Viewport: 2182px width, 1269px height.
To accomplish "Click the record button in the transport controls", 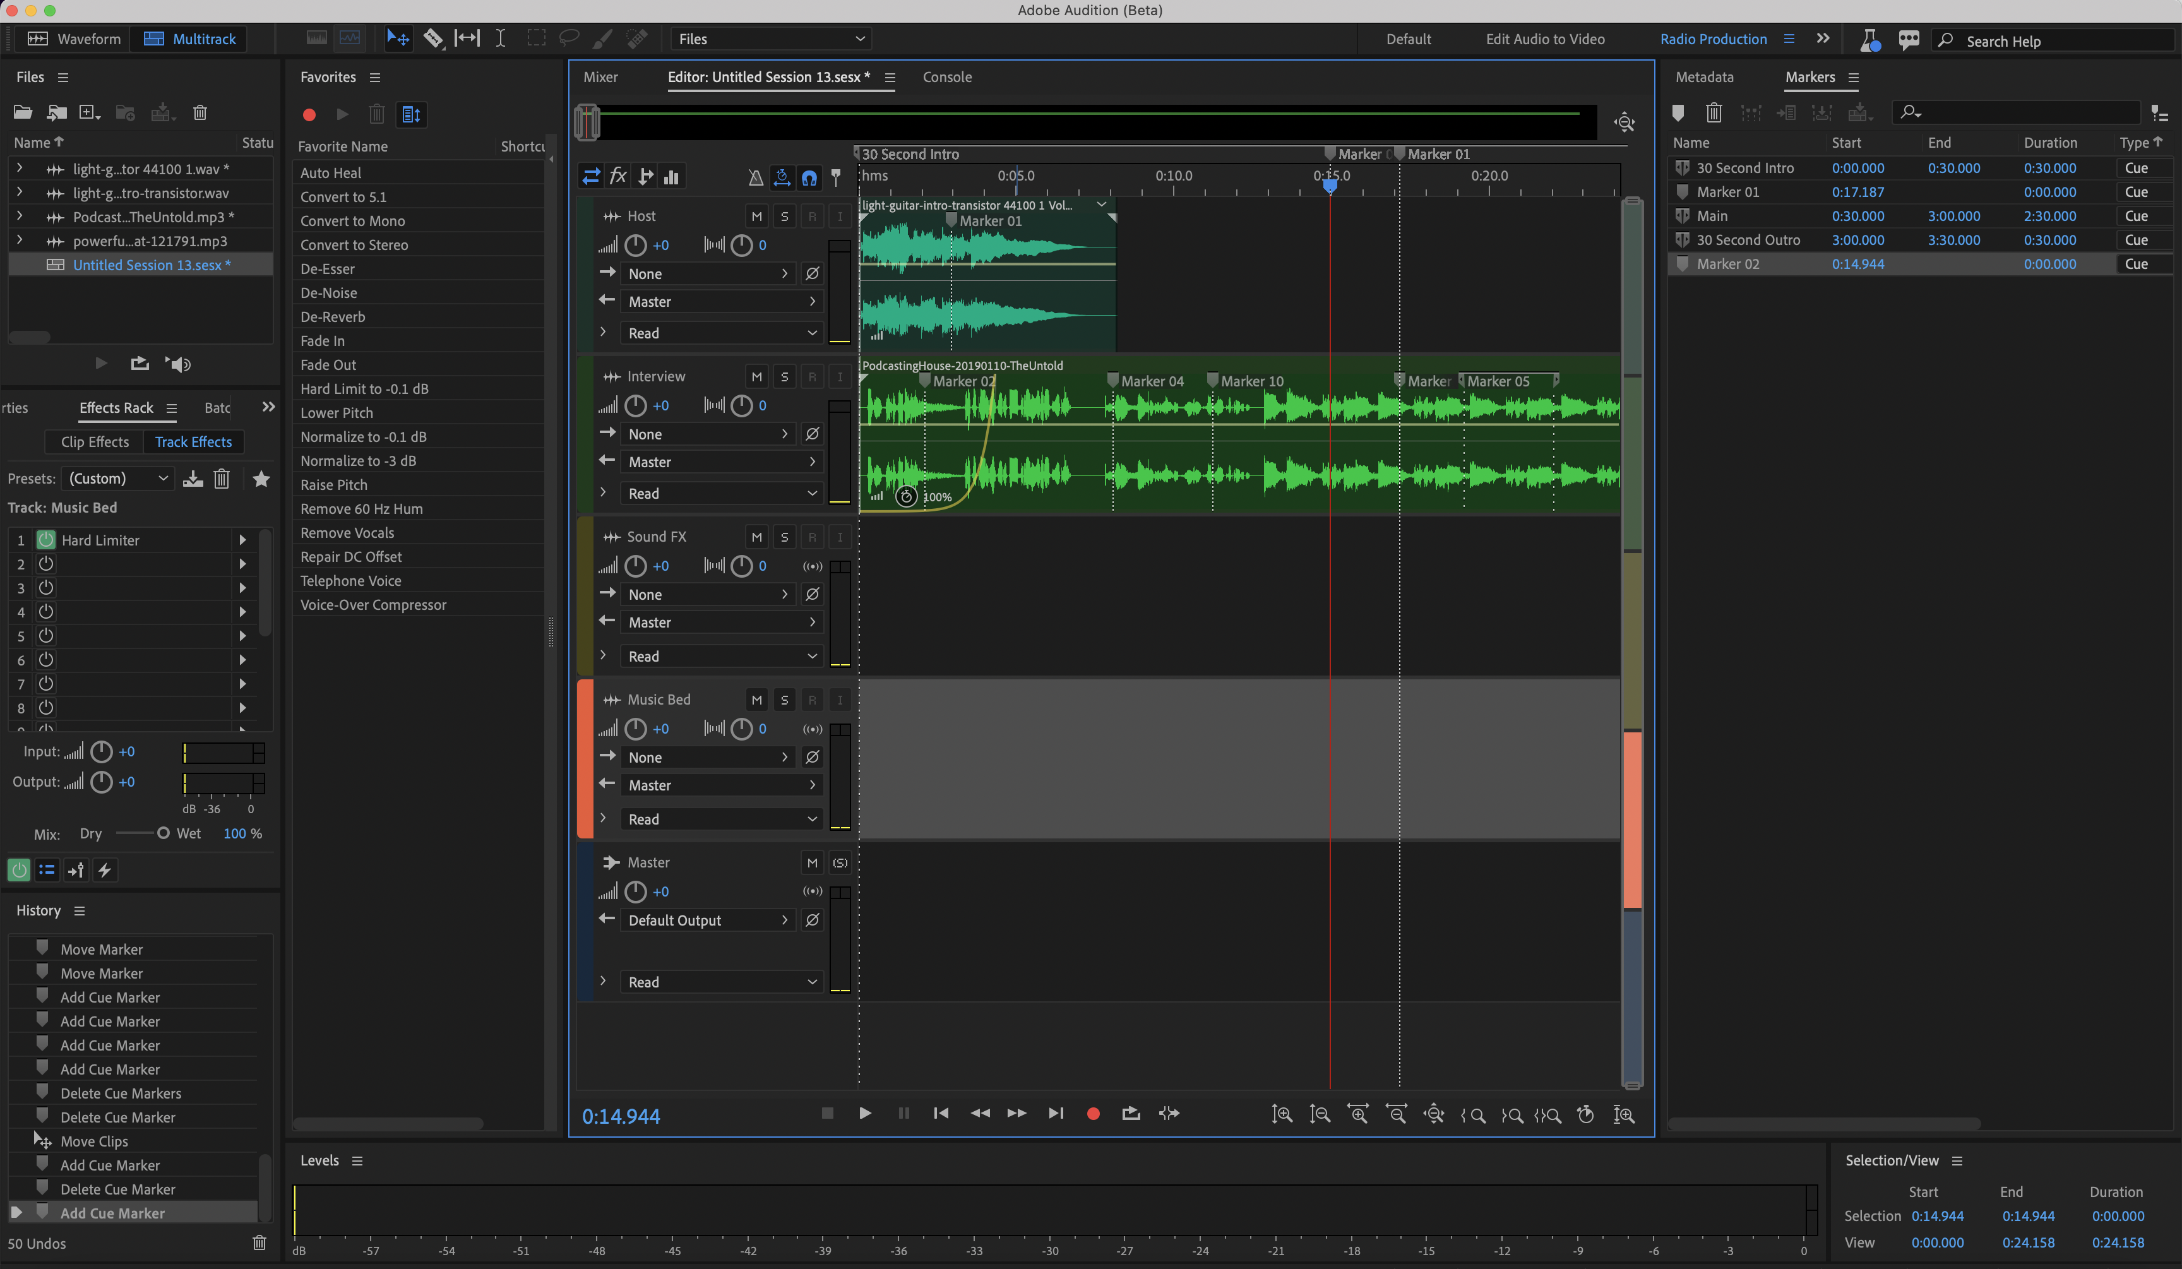I will tap(1093, 1114).
